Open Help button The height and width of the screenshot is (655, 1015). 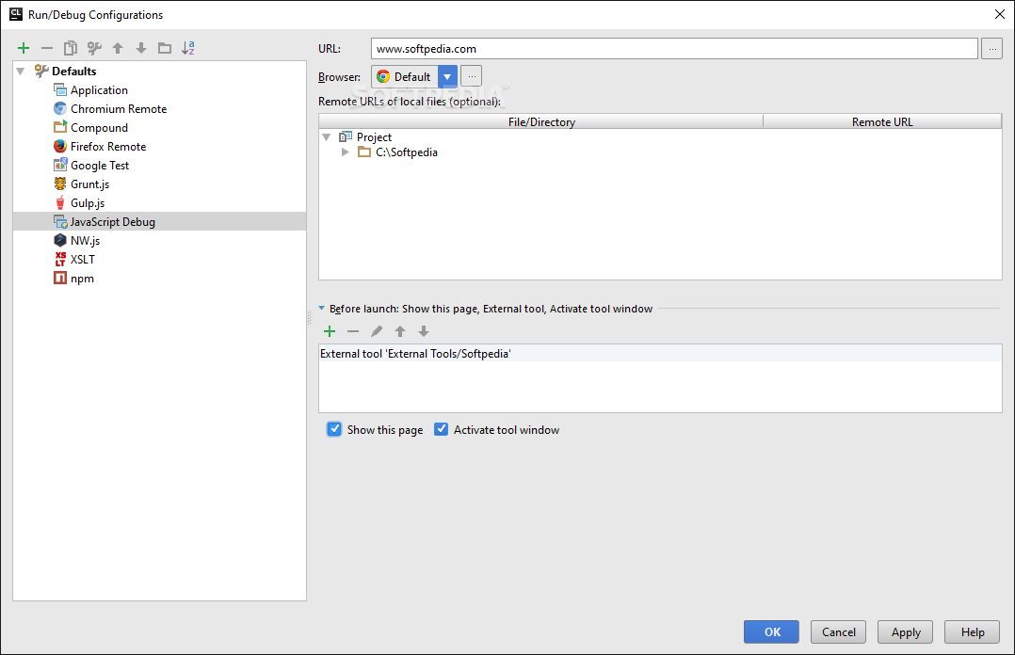click(973, 631)
